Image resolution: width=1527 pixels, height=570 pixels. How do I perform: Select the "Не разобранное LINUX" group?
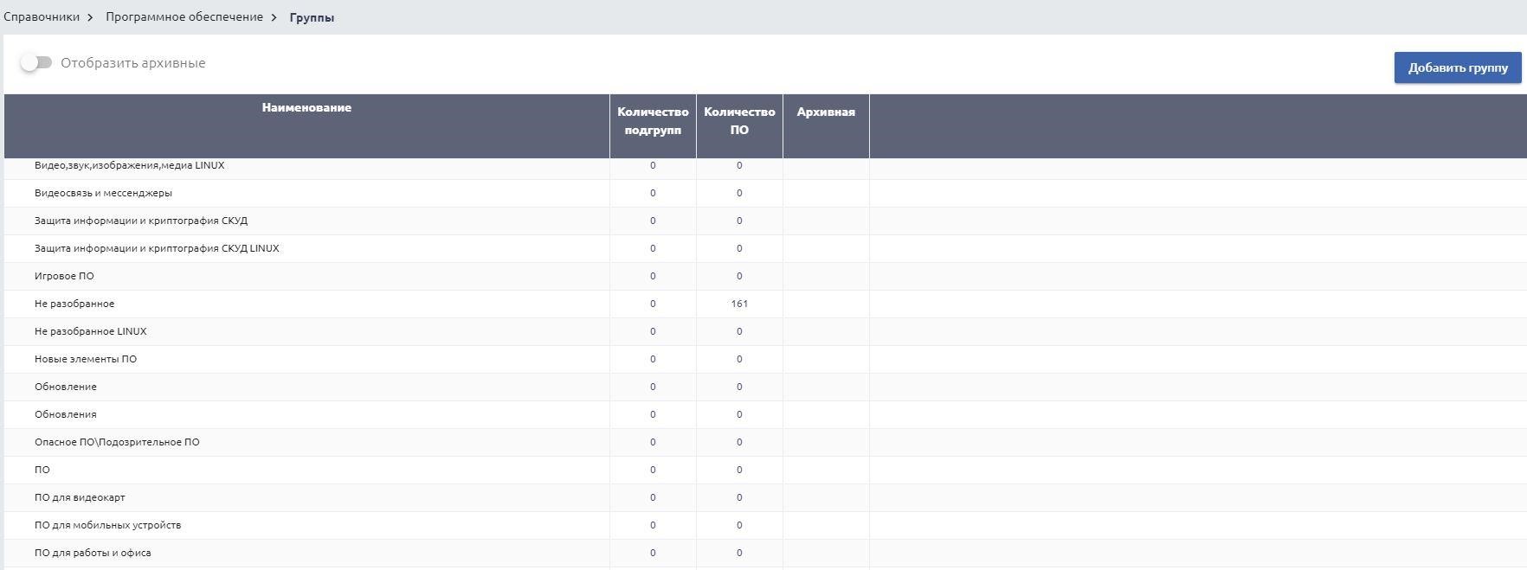91,331
